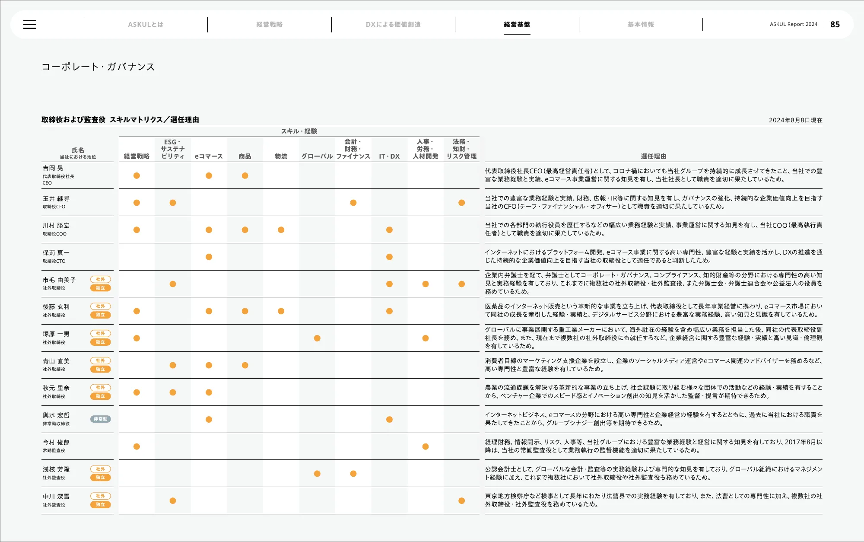
Task: Click 中川 深雪's リスク管理 skill dot
Action: click(461, 501)
